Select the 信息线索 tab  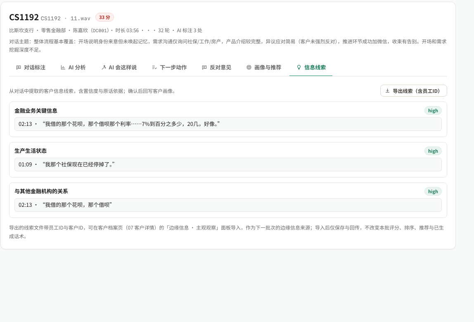click(x=311, y=67)
